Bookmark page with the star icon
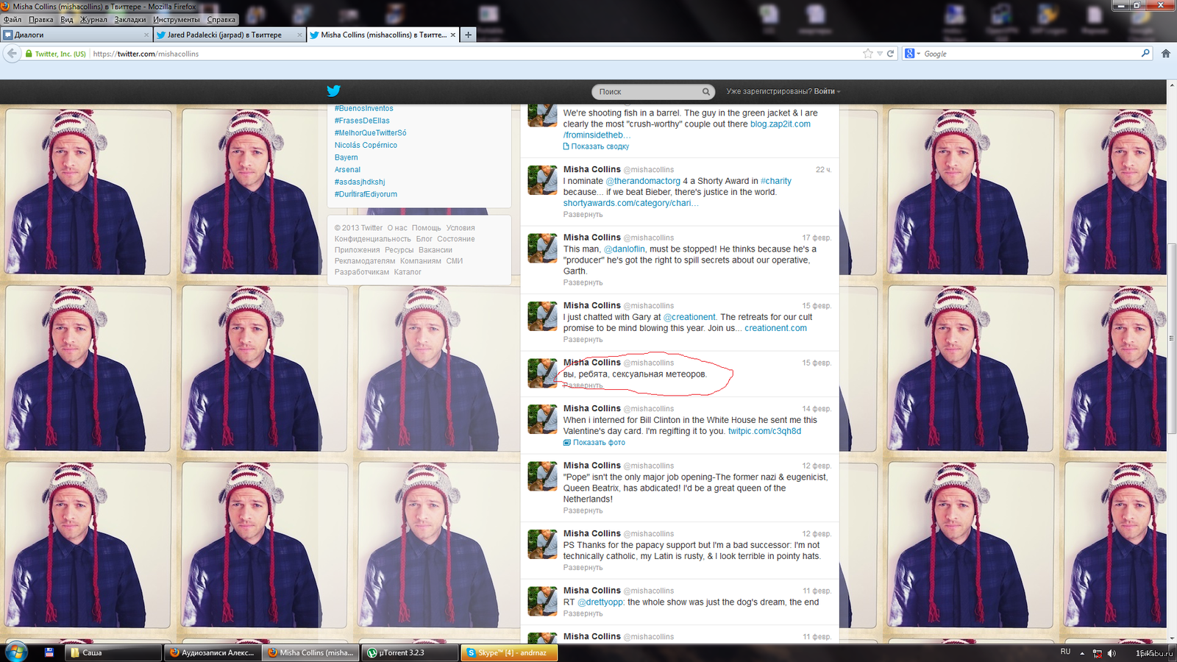 (x=867, y=54)
